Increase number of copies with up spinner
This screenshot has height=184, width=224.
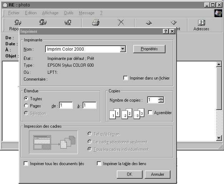161,98
